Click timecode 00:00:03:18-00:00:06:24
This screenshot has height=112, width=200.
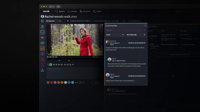tap(137, 76)
